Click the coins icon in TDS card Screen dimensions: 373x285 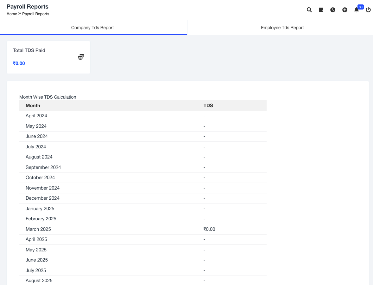point(81,57)
